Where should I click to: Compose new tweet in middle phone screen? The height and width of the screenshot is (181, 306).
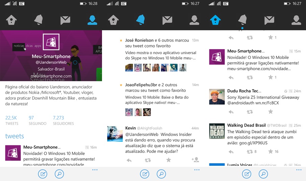pos(145,174)
